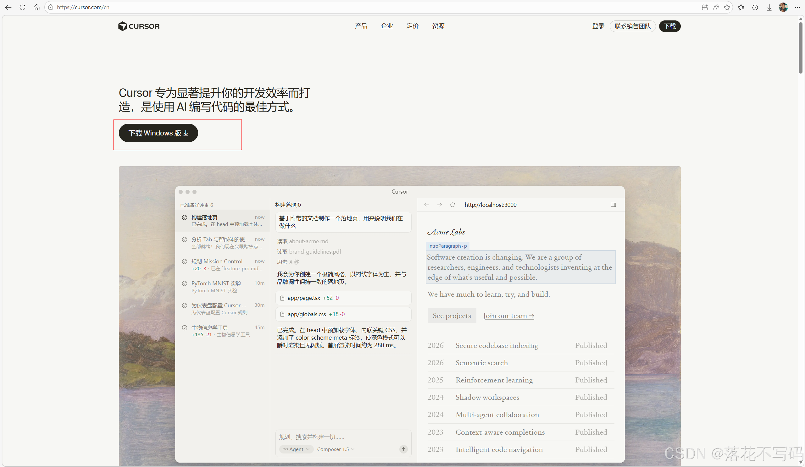Click 思考 X 秒 line
The width and height of the screenshot is (805, 467).
point(288,262)
